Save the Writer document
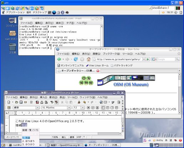The width and height of the screenshot is (184, 148). (21, 102)
